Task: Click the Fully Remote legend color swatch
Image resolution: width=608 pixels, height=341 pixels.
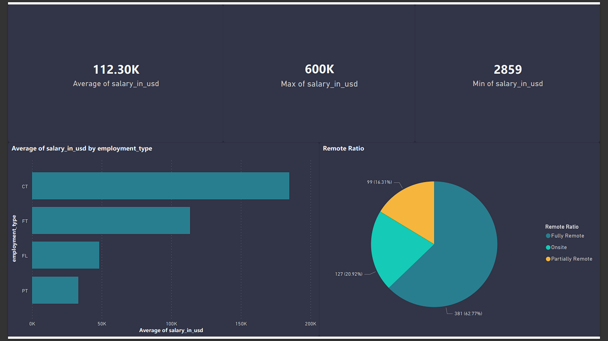Action: click(x=548, y=235)
